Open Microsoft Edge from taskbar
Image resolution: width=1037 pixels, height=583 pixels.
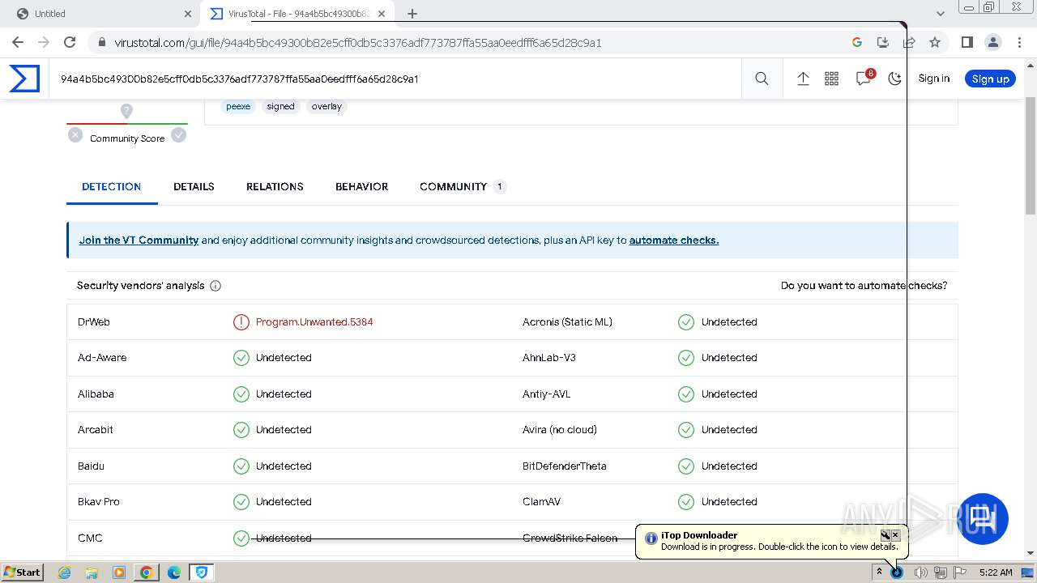tap(173, 572)
